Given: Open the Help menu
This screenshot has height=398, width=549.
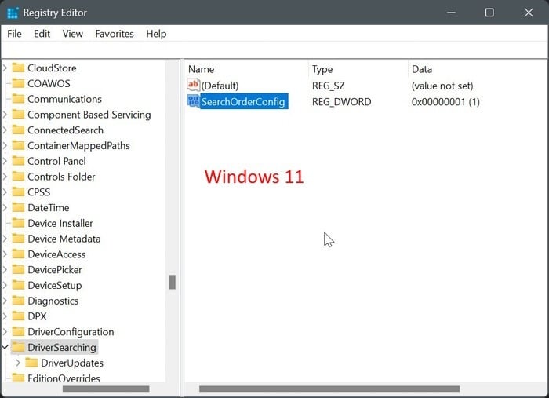Looking at the screenshot, I should (156, 34).
